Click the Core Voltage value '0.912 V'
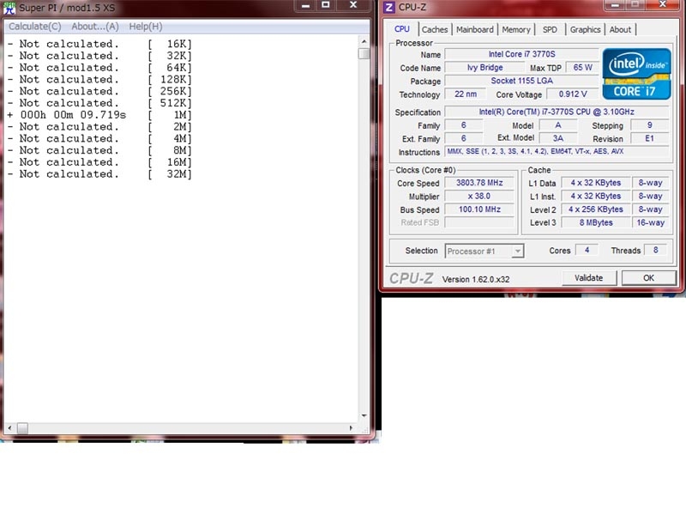 click(573, 94)
